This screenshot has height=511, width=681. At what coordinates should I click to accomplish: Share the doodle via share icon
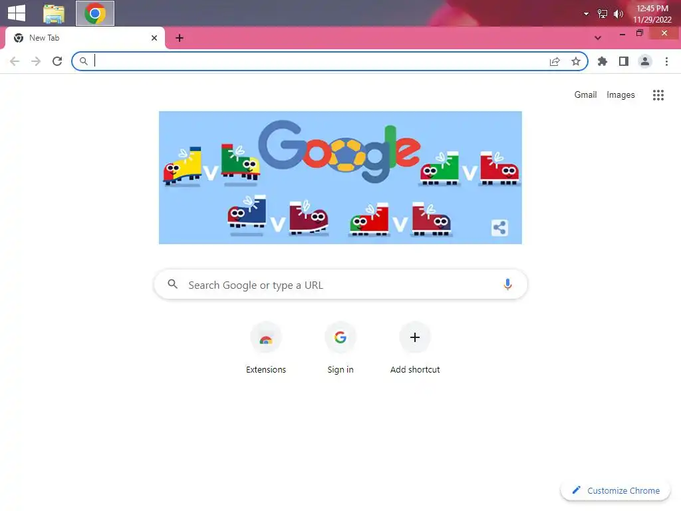500,228
